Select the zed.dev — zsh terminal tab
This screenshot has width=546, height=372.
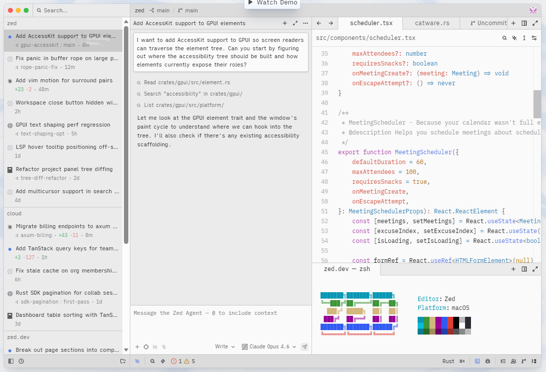[x=347, y=269]
